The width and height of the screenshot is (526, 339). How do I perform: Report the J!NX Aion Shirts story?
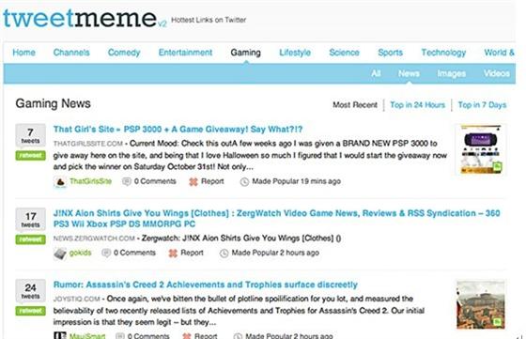pyautogui.click(x=192, y=253)
